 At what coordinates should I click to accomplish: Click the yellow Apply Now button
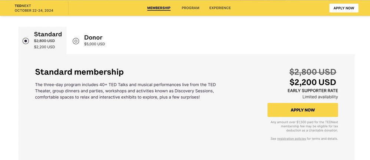pos(303,110)
